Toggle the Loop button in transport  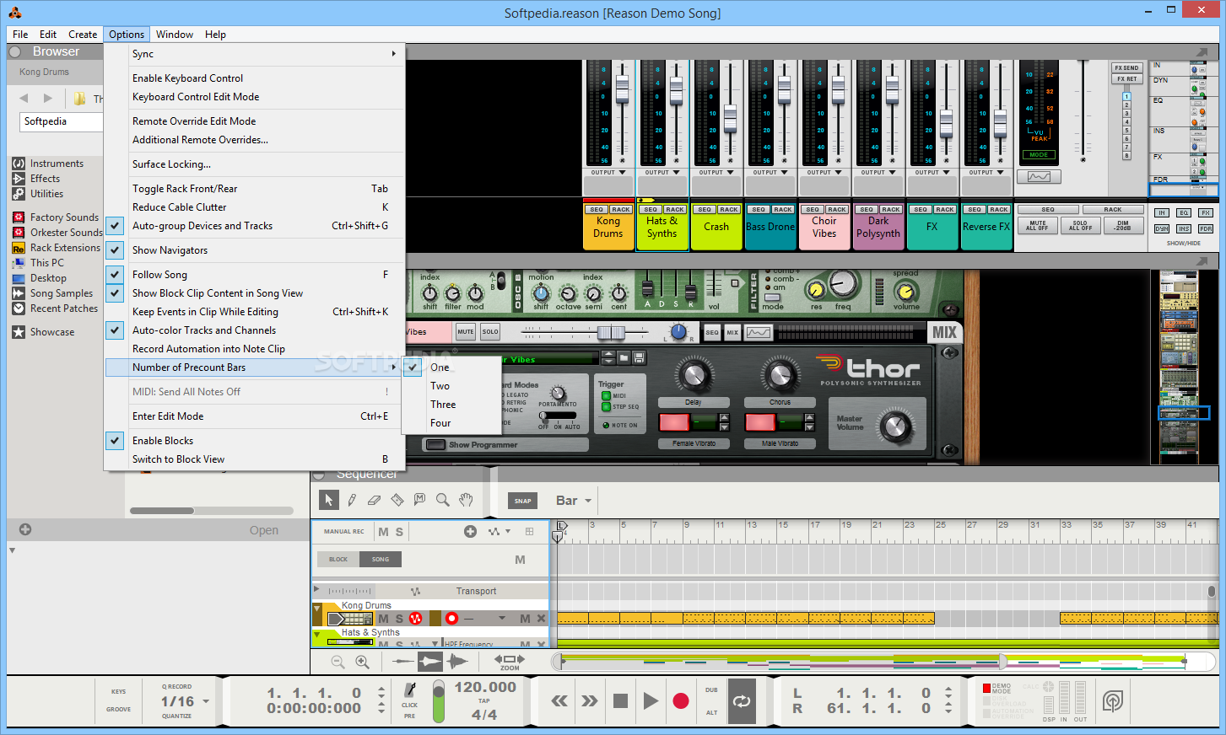tap(742, 700)
